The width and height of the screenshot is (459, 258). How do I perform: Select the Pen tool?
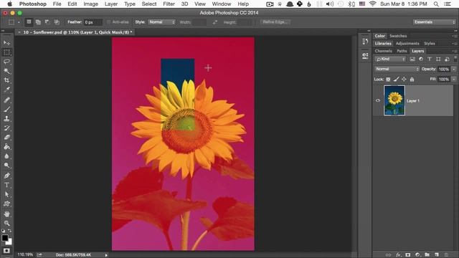[6, 176]
